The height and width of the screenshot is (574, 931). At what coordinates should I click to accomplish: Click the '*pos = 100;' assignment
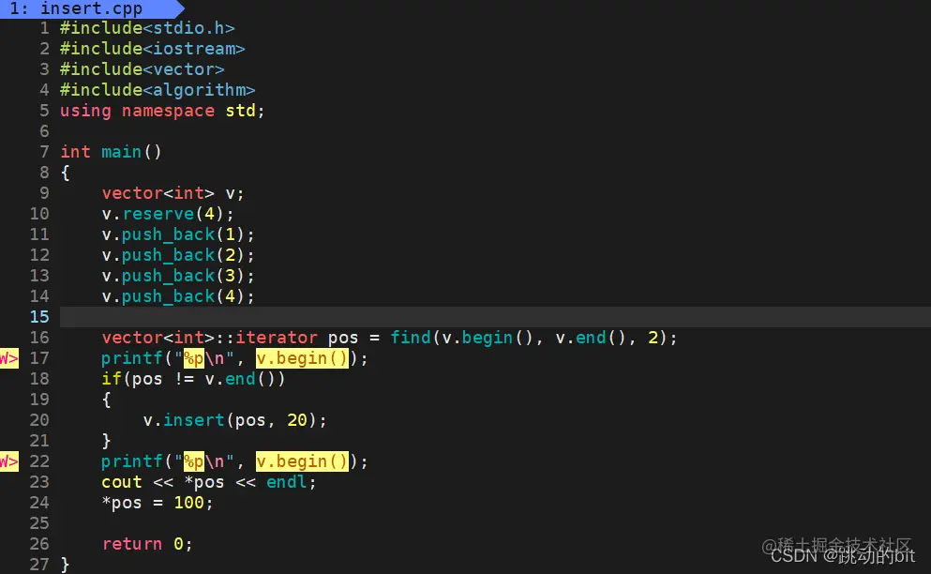click(158, 504)
